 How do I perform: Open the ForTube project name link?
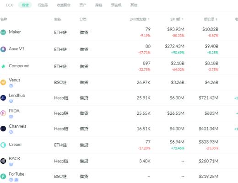pyautogui.click(x=16, y=174)
